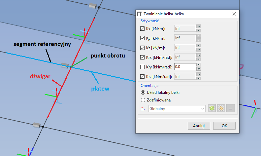This screenshot has width=261, height=156.
Task: Uncheck the Kz [kN/m] stiffness checkbox
Action: tap(142, 48)
